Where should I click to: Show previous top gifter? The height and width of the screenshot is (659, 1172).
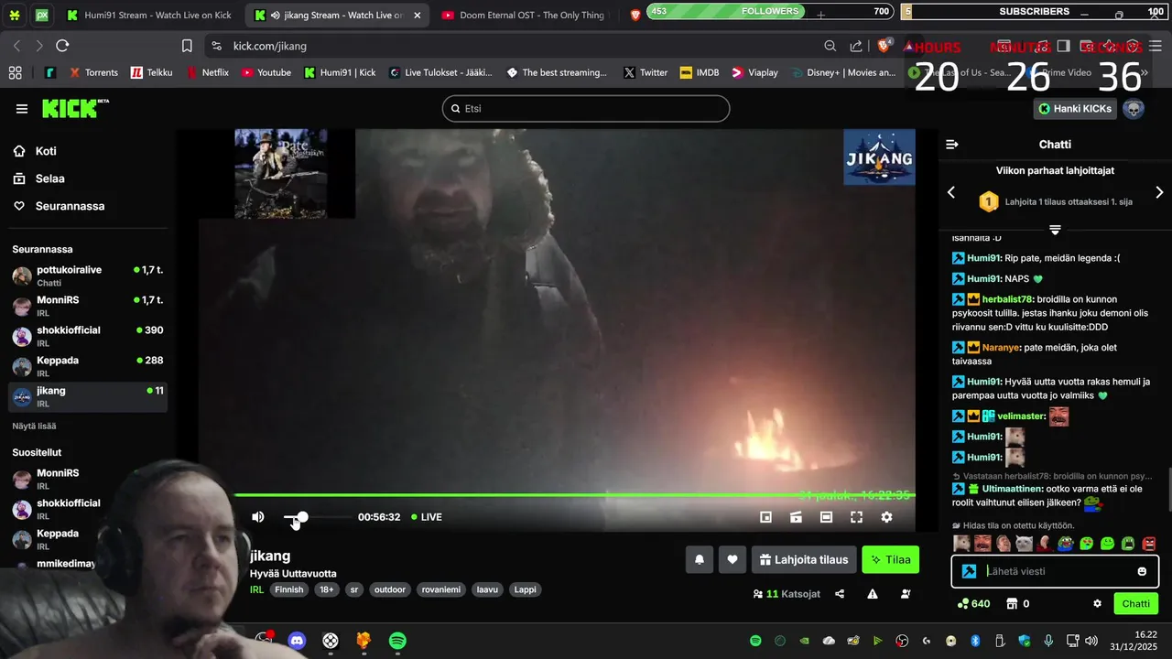click(x=950, y=192)
